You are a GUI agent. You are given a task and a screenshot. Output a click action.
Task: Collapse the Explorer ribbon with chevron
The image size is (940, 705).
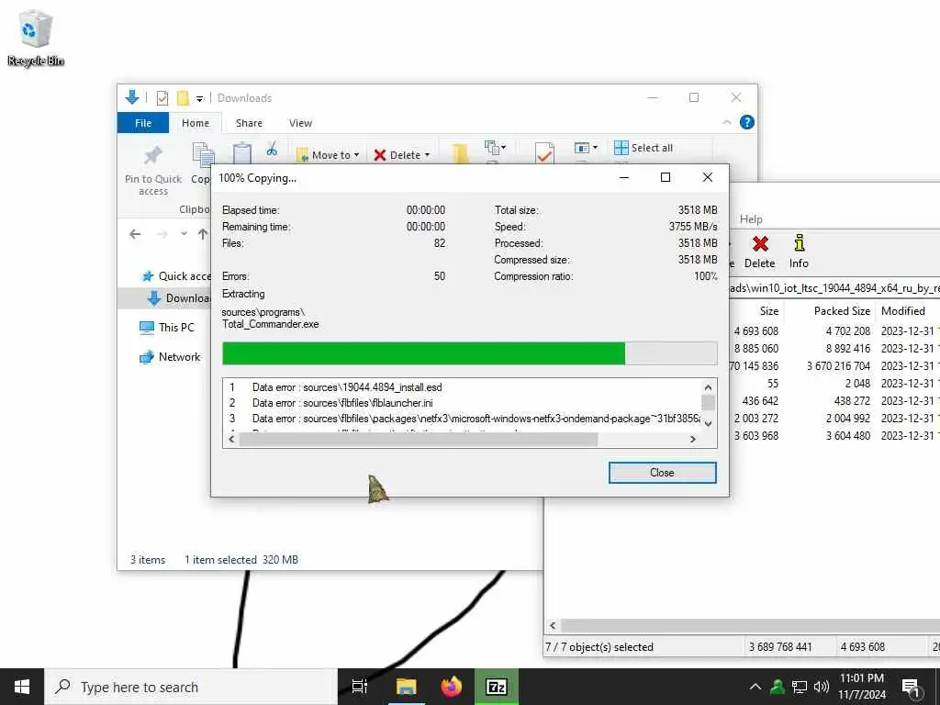(727, 122)
